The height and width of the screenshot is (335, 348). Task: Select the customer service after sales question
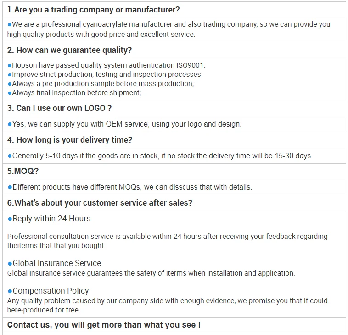[x=100, y=203]
